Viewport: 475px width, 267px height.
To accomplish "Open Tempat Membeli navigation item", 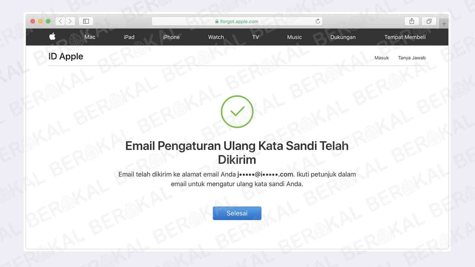I will point(405,37).
